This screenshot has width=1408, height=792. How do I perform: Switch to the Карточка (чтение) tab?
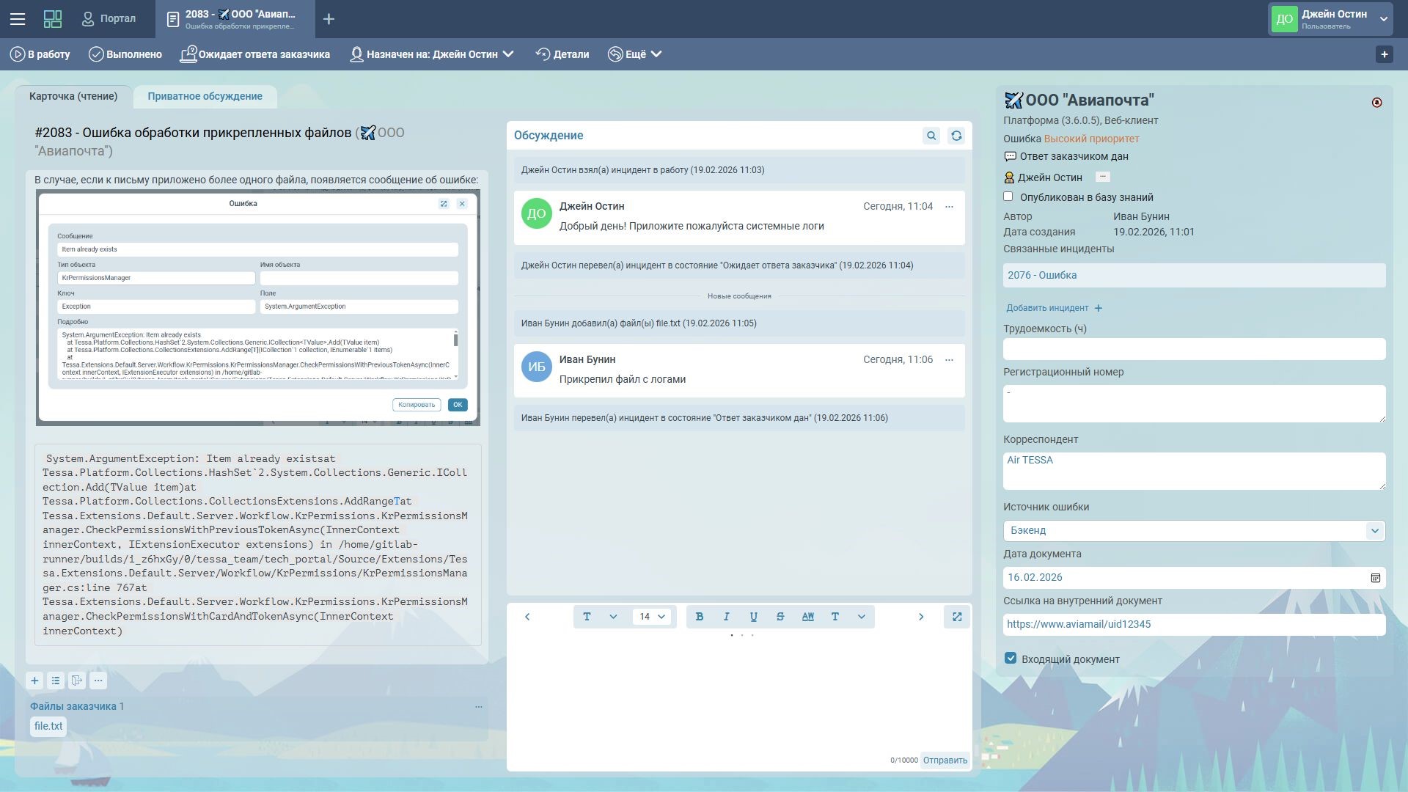point(73,96)
